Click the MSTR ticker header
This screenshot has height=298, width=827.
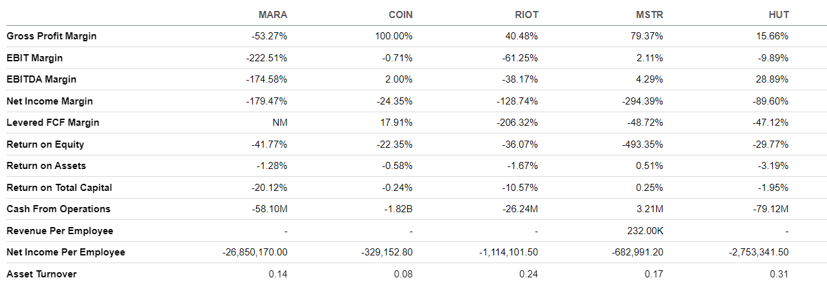[649, 15]
